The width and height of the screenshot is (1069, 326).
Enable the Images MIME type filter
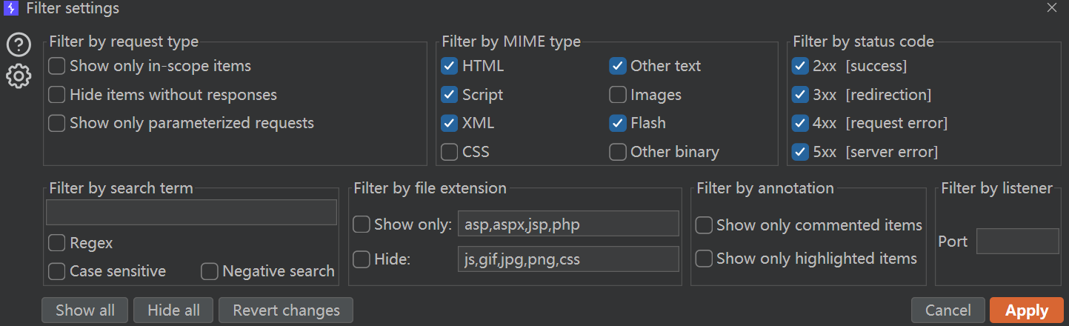617,95
